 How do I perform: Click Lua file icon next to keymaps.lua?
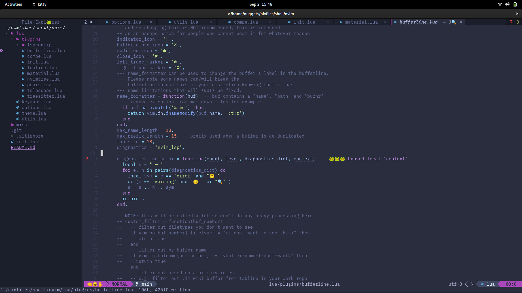point(18,102)
